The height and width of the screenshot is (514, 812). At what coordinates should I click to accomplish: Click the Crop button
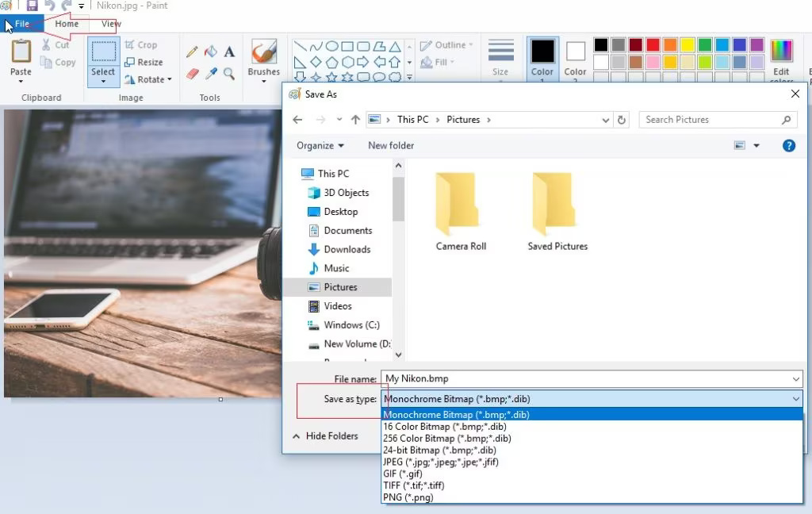point(141,45)
